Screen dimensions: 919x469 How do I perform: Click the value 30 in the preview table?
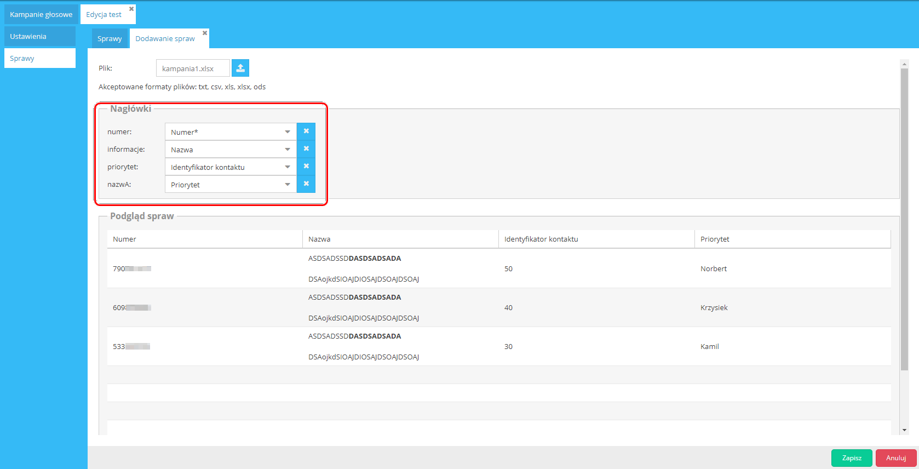point(508,346)
